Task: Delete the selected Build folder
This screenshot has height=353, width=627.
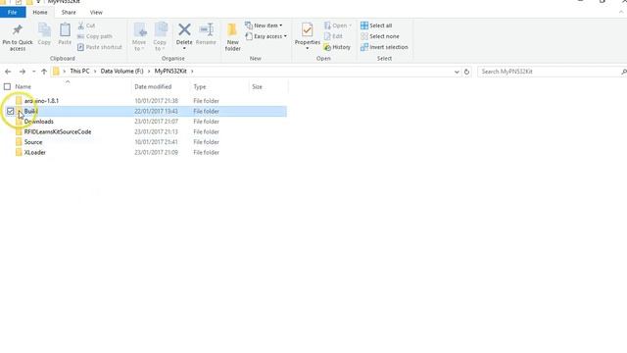Action: 184,33
